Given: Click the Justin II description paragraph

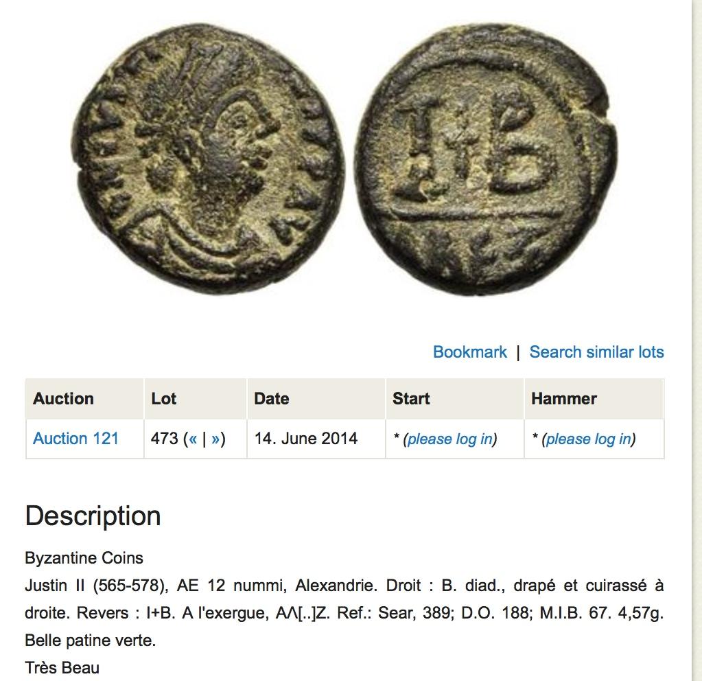Looking at the screenshot, I should point(344,613).
